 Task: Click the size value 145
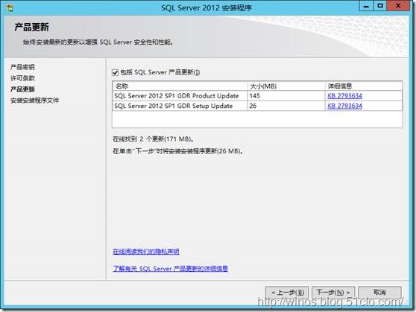click(x=254, y=96)
